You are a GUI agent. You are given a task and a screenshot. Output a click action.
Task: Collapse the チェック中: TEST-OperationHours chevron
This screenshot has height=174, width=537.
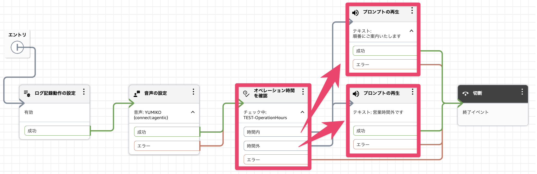[x=302, y=112]
